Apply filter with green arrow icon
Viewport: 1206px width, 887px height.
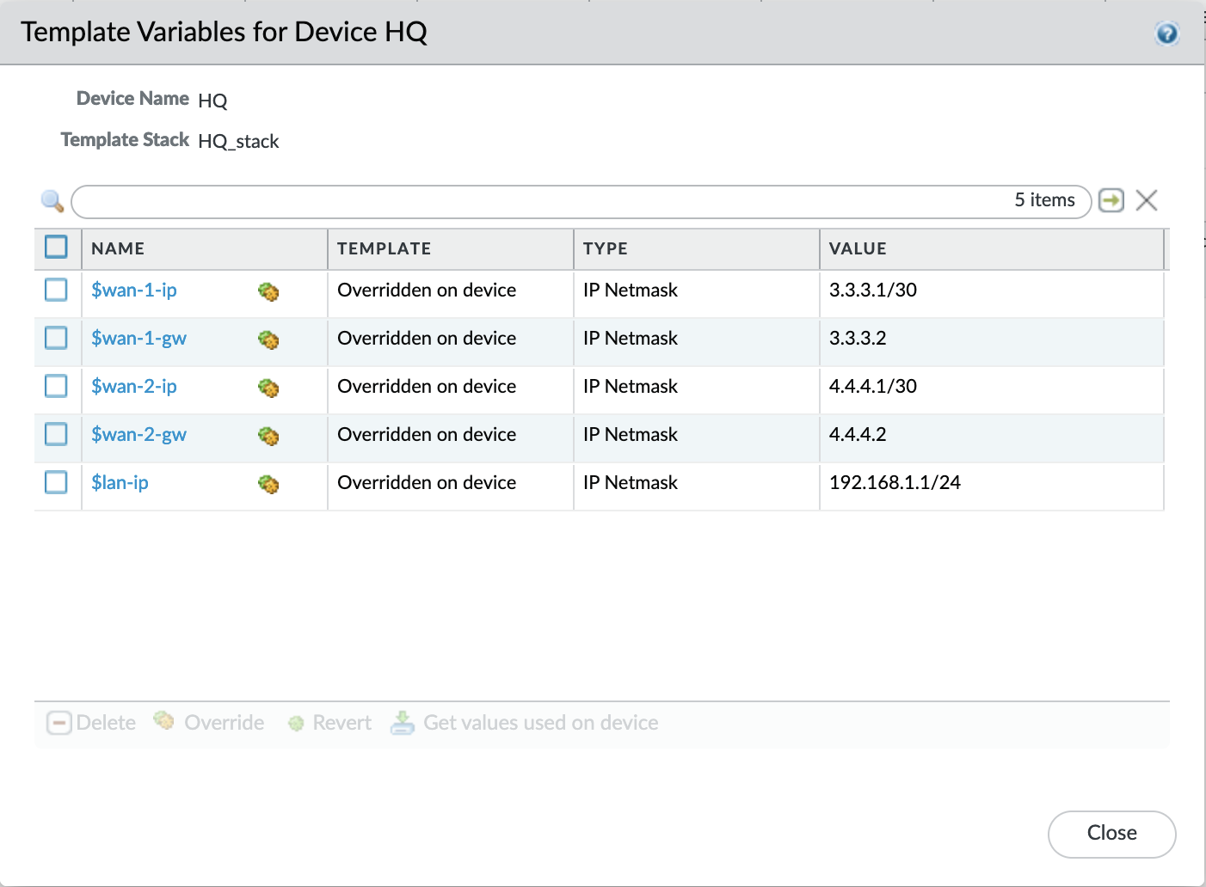point(1111,200)
